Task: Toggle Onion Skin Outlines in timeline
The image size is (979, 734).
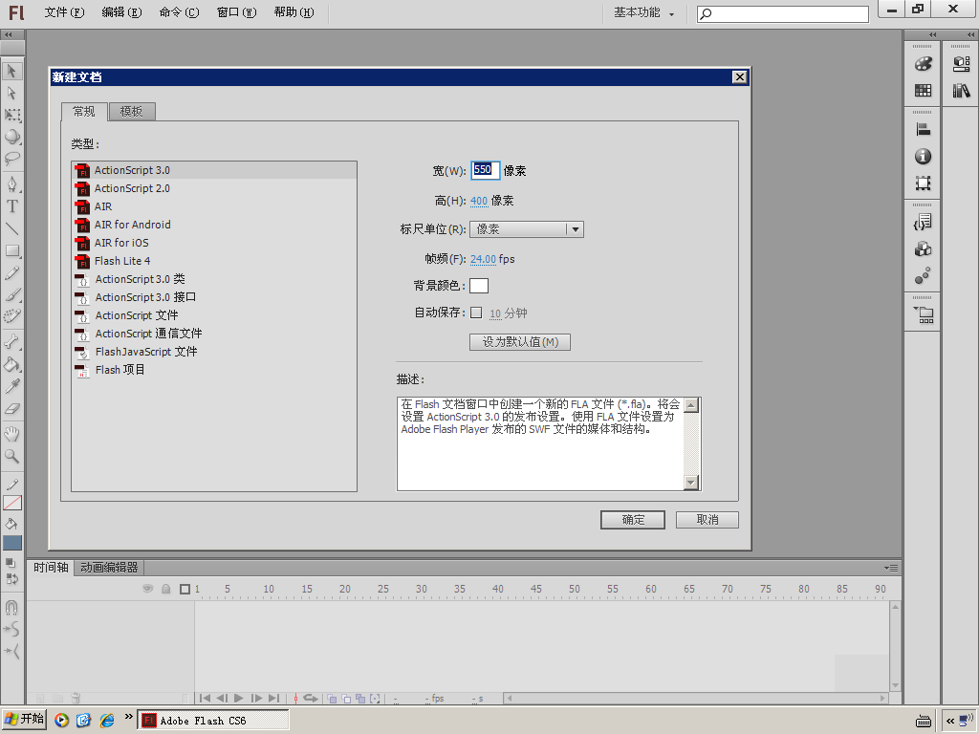Action: click(346, 699)
